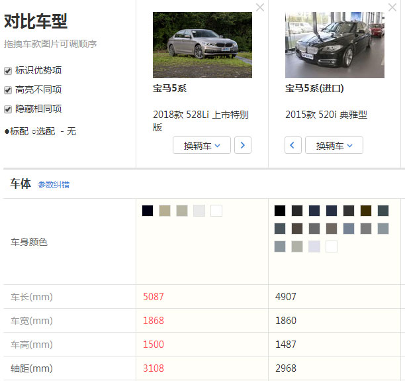This screenshot has height=381, width=405.
Task: Select the white swatch in 520i third row
Action: pyautogui.click(x=332, y=246)
